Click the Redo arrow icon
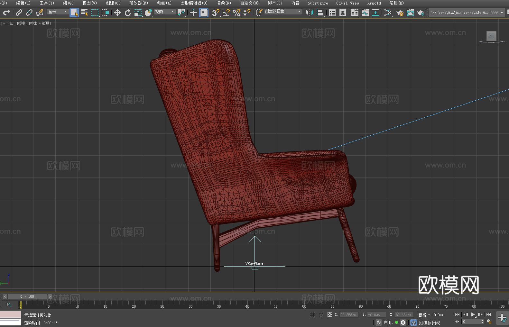509x327 pixels. click(x=6, y=13)
